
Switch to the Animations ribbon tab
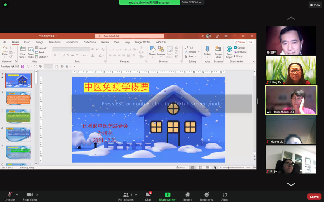[72, 42]
